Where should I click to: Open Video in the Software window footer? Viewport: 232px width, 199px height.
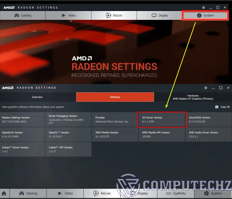tap(65, 194)
